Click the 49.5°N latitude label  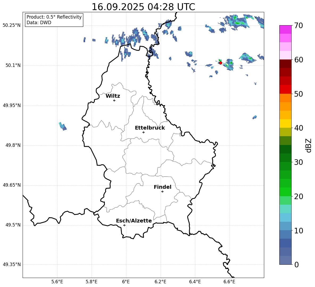point(13,225)
